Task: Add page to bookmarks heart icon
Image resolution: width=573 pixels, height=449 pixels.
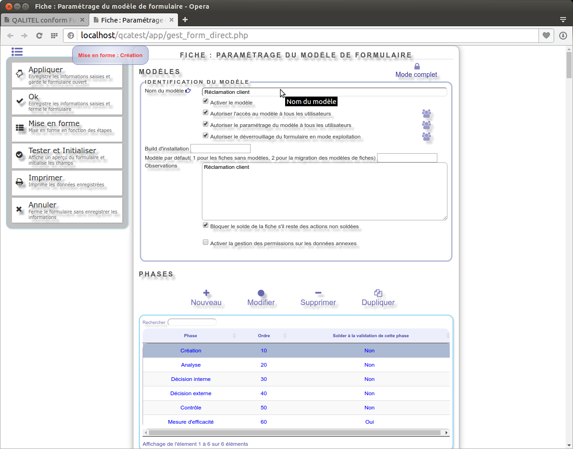Action: (x=546, y=35)
